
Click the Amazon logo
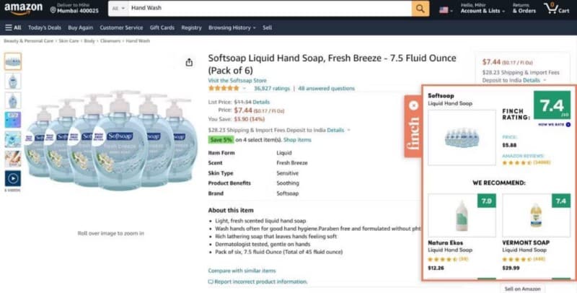tap(23, 9)
